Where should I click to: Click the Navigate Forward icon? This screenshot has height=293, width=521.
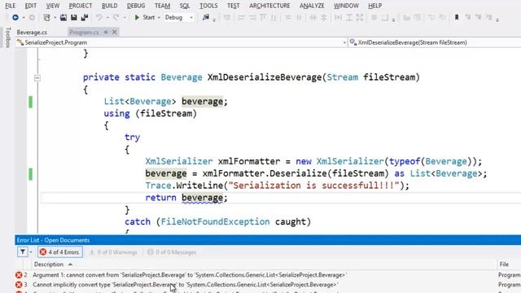tap(32, 17)
